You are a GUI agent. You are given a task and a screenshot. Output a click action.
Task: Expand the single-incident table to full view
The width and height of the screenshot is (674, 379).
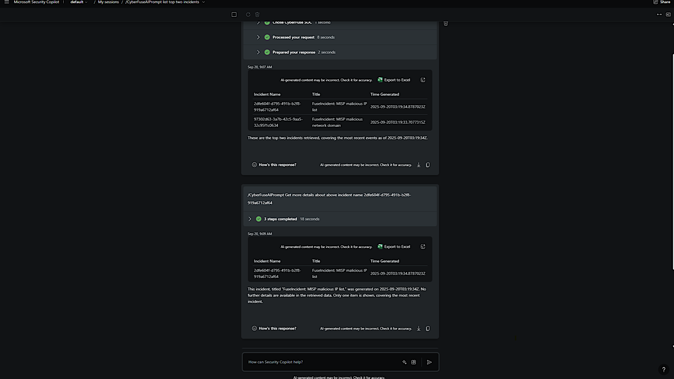pos(423,246)
